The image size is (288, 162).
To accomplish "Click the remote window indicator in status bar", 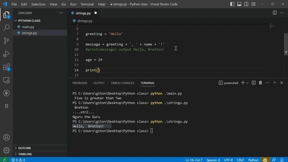I will pos(4,160).
